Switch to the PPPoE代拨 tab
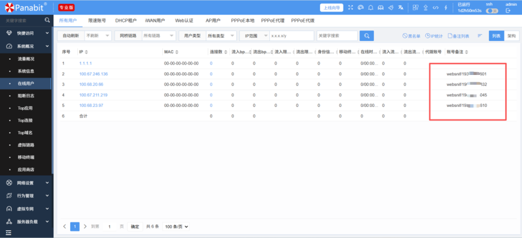Viewport: 522px width, 238px height. [x=303, y=21]
